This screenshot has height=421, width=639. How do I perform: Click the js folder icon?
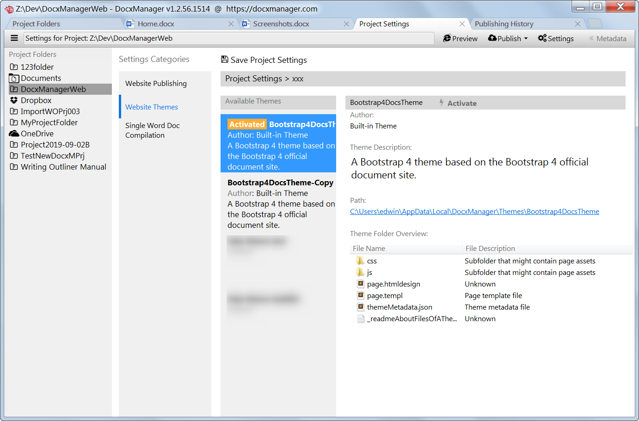(361, 272)
